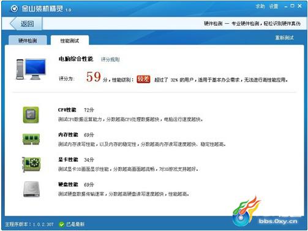Image resolution: width=308 pixels, height=231 pixels.
Task: Open the 求助 help menu
Action: coord(260,6)
